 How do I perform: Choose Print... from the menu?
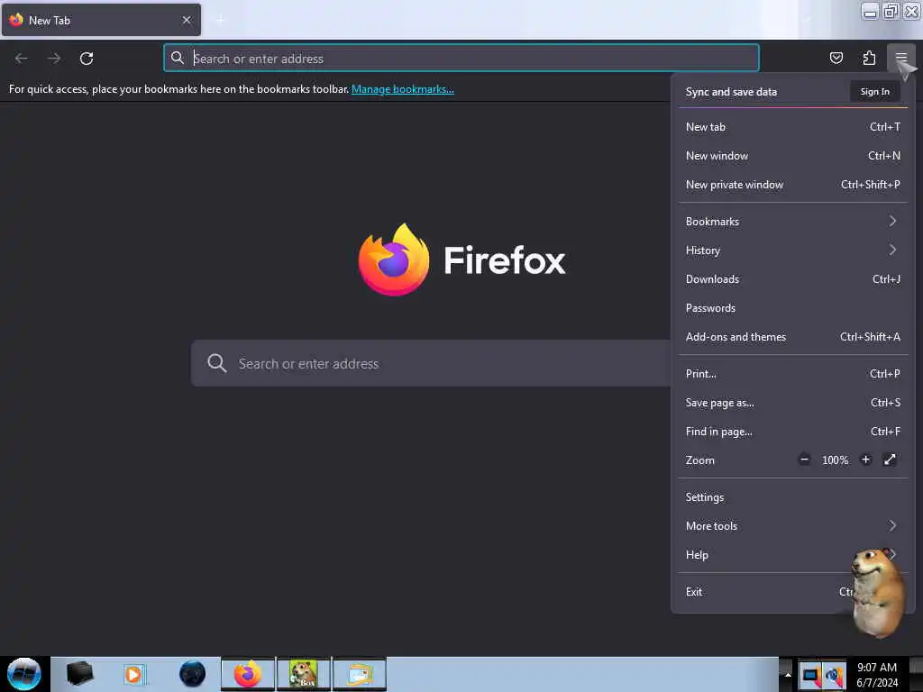coord(793,374)
